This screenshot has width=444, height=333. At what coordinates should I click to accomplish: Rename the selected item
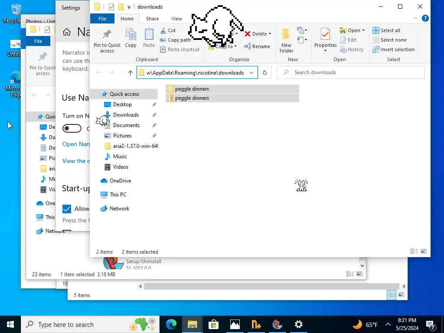click(x=257, y=46)
